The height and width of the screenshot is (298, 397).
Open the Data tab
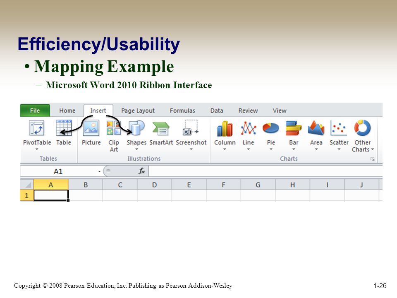(x=217, y=111)
